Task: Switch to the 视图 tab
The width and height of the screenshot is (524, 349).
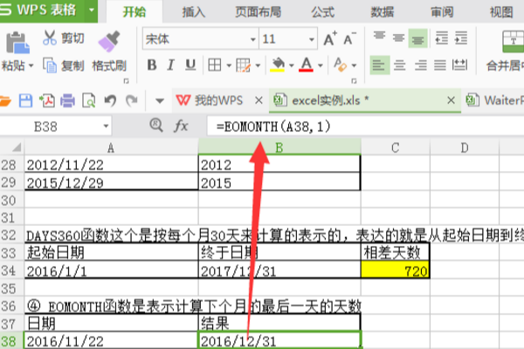Action: (501, 12)
